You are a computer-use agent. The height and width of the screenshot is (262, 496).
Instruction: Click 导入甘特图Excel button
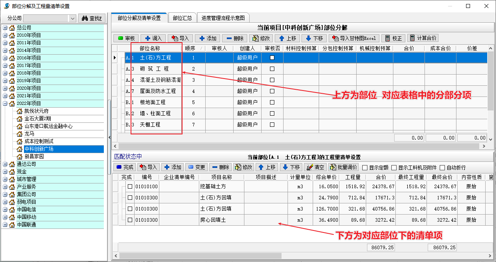click(x=353, y=38)
